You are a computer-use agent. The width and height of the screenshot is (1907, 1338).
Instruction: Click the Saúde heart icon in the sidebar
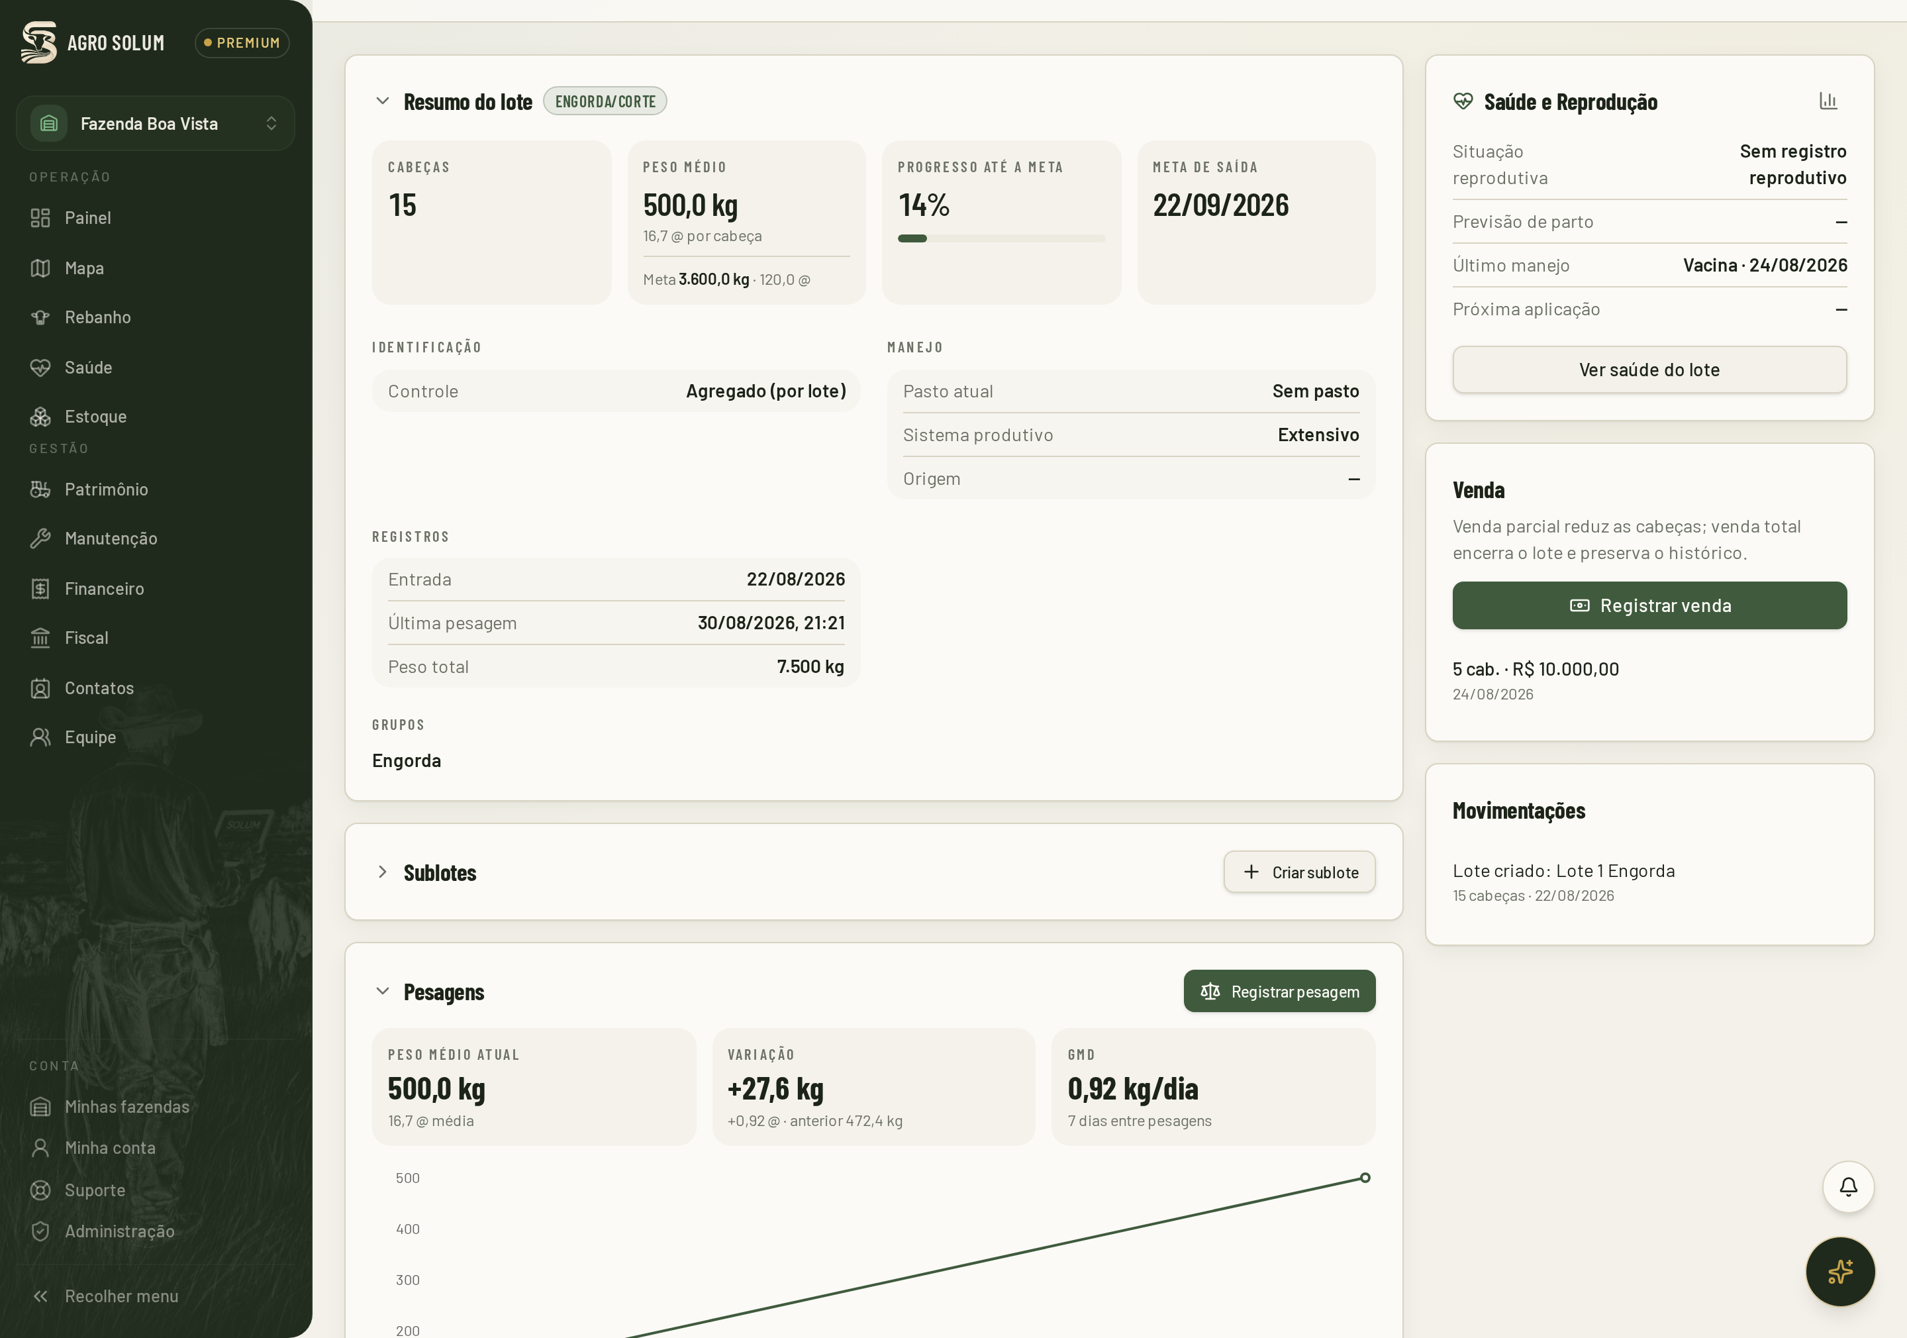coord(40,368)
